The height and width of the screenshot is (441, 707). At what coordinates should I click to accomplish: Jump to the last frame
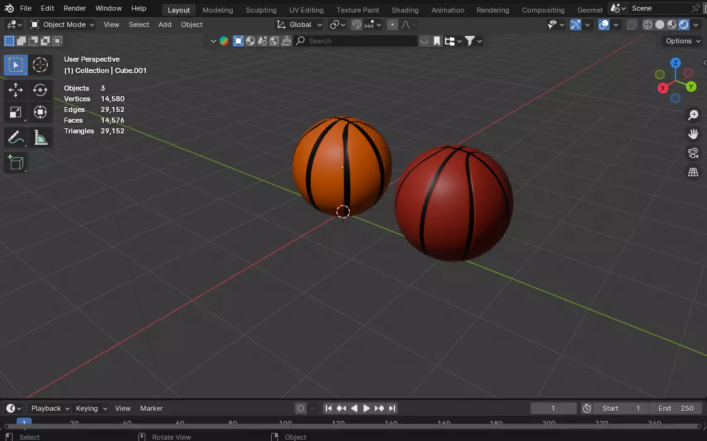click(x=392, y=408)
